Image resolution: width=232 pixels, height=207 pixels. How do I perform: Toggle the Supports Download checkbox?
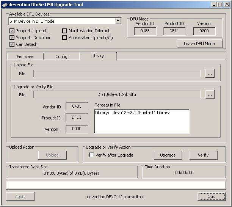pyautogui.click(x=12, y=38)
